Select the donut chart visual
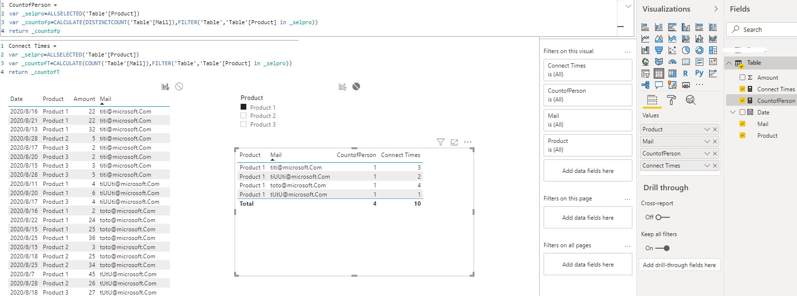Viewport: 797px width, 296px height. pos(699,50)
